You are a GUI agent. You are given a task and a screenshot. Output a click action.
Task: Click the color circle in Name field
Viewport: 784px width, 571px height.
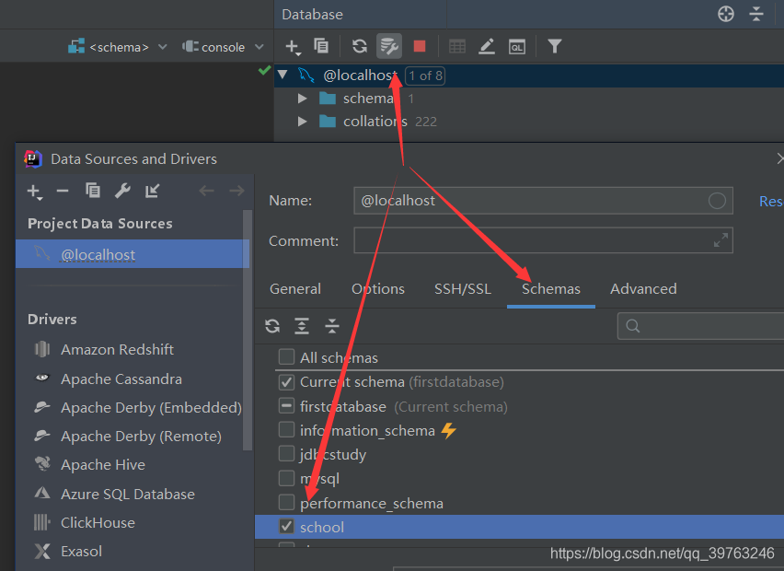click(717, 201)
